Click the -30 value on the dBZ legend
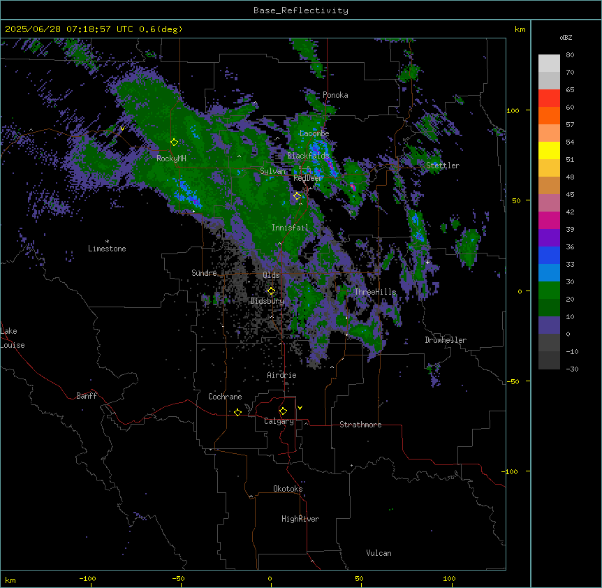 572,369
